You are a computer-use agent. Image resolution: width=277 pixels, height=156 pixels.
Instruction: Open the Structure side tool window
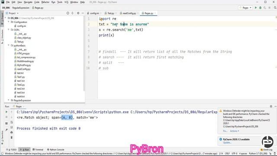(2, 36)
